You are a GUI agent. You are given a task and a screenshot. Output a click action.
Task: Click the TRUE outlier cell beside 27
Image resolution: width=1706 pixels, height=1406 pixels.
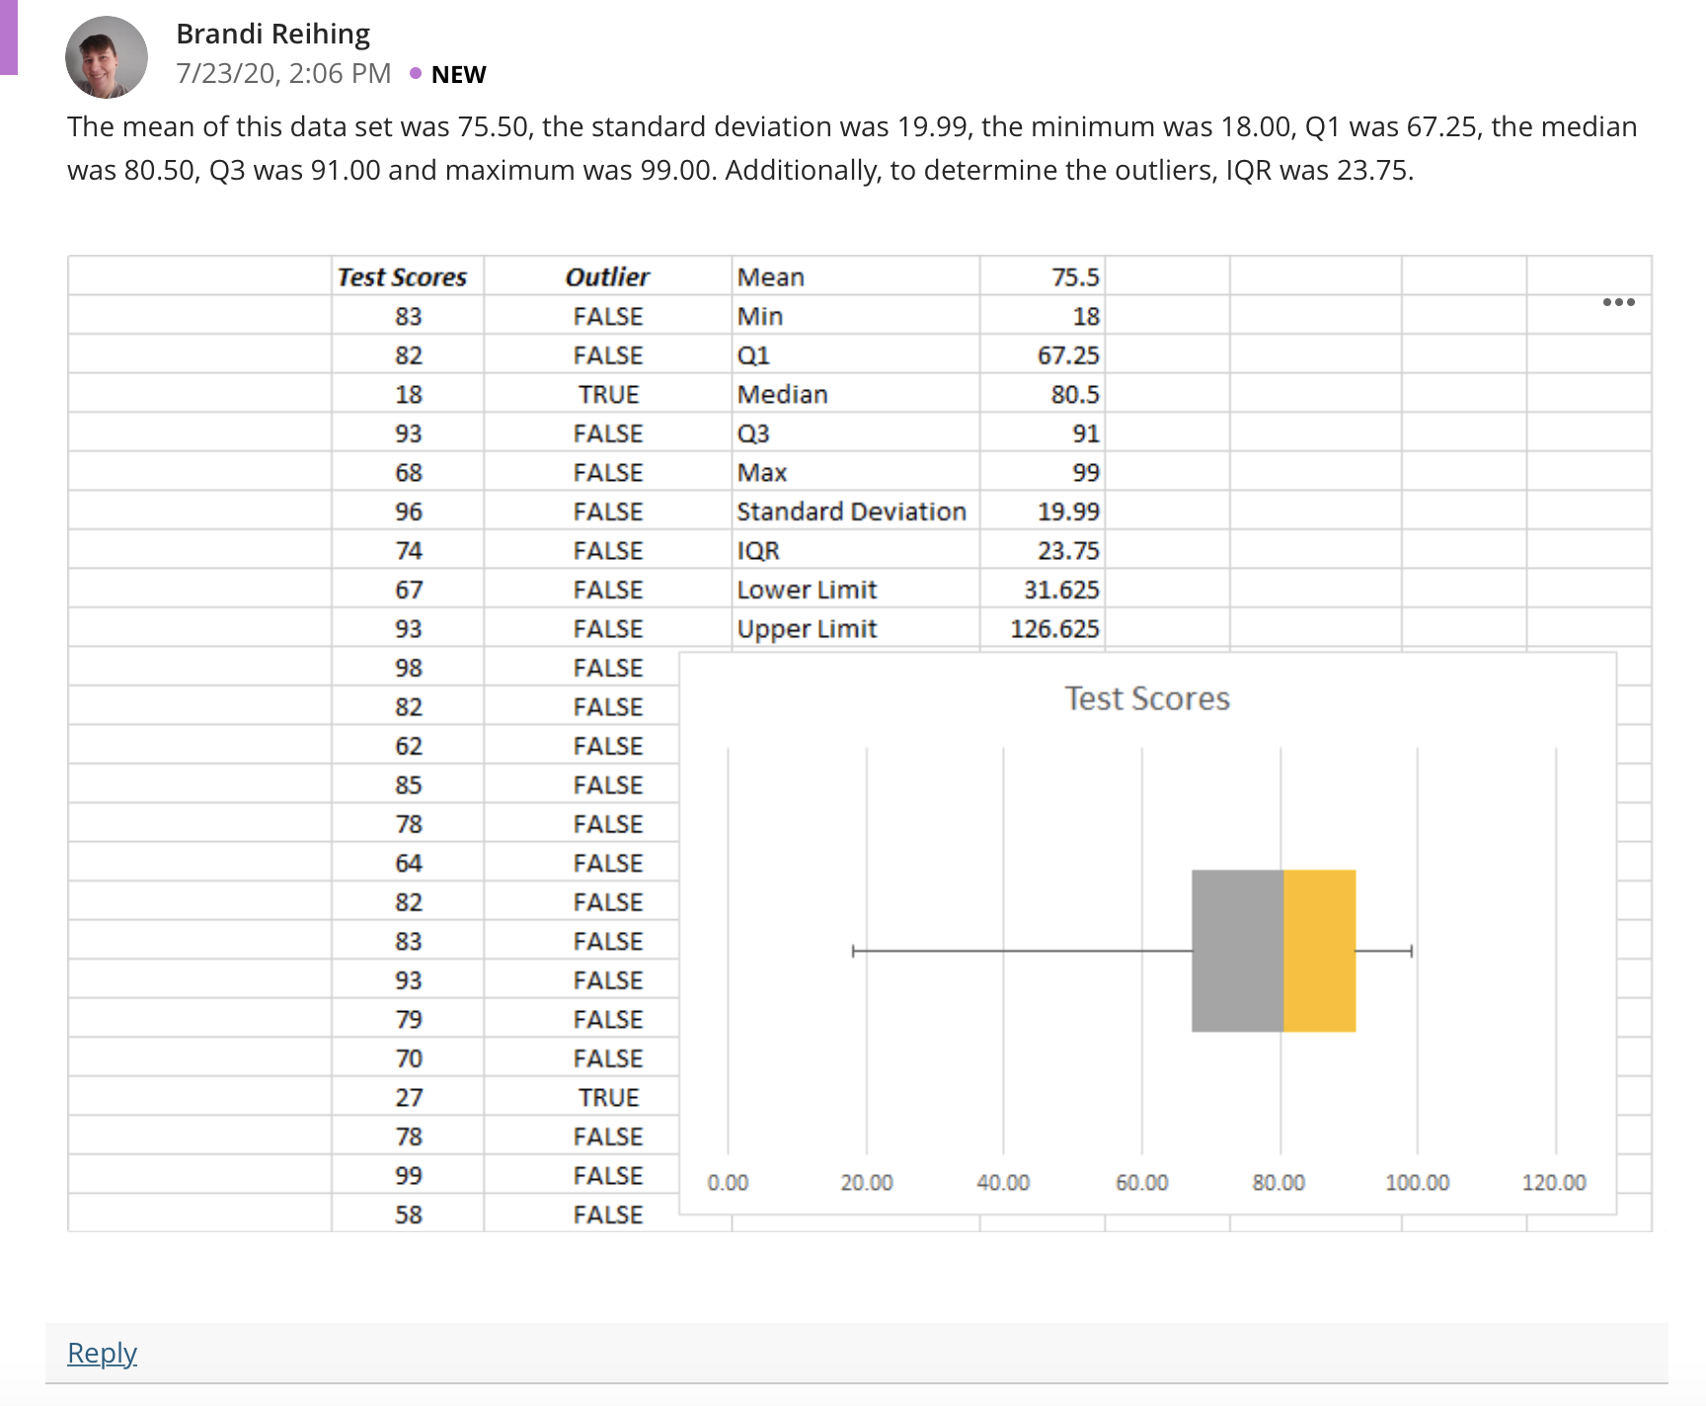click(x=607, y=1097)
